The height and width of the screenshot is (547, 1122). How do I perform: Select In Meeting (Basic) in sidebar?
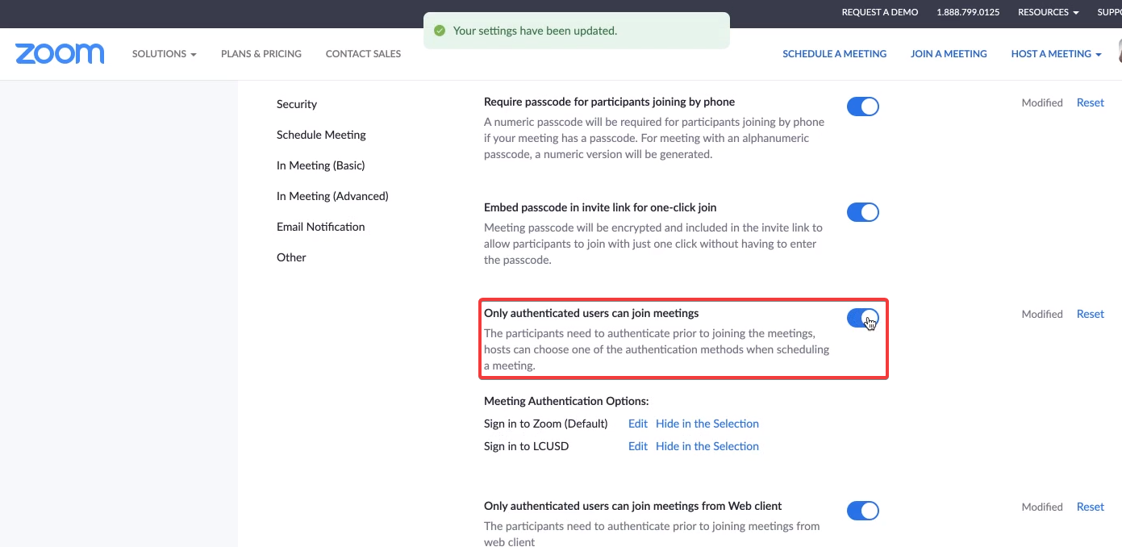[321, 165]
